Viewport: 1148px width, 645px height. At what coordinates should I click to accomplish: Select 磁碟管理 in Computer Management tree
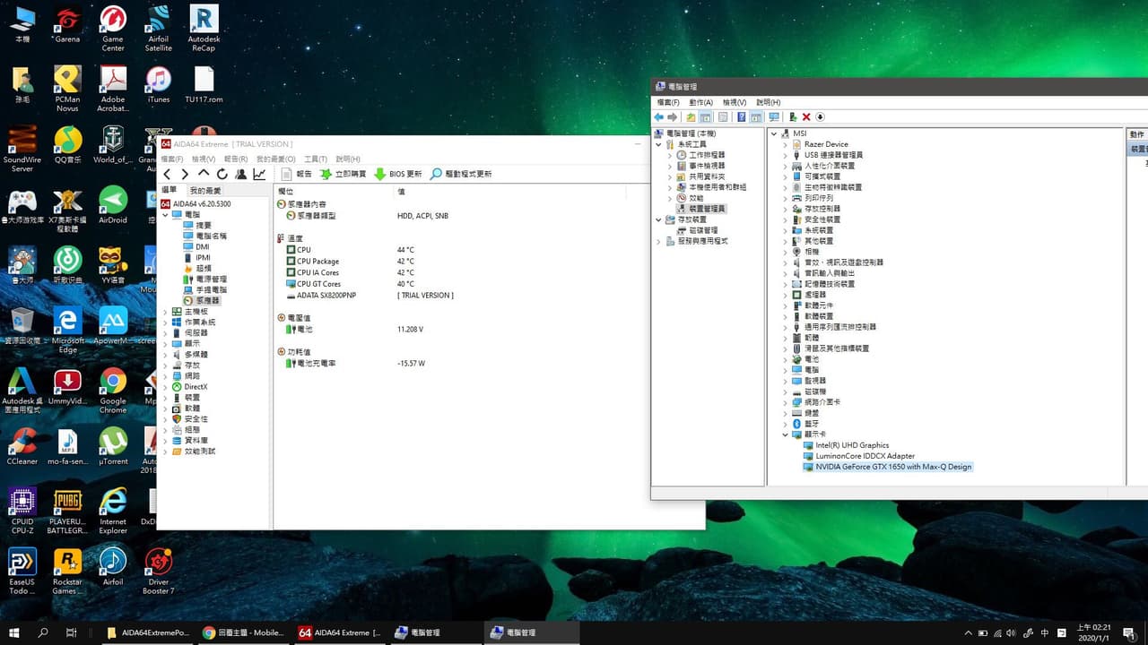[x=697, y=230]
